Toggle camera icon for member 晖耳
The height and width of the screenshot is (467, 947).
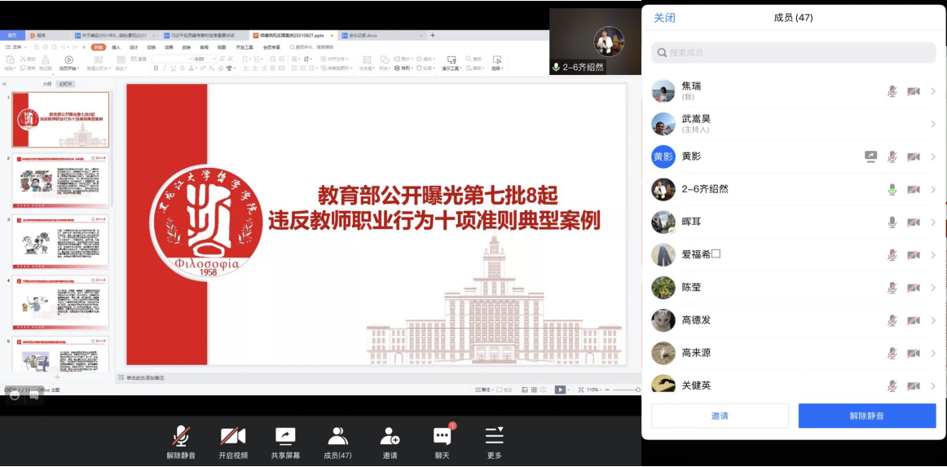click(914, 222)
